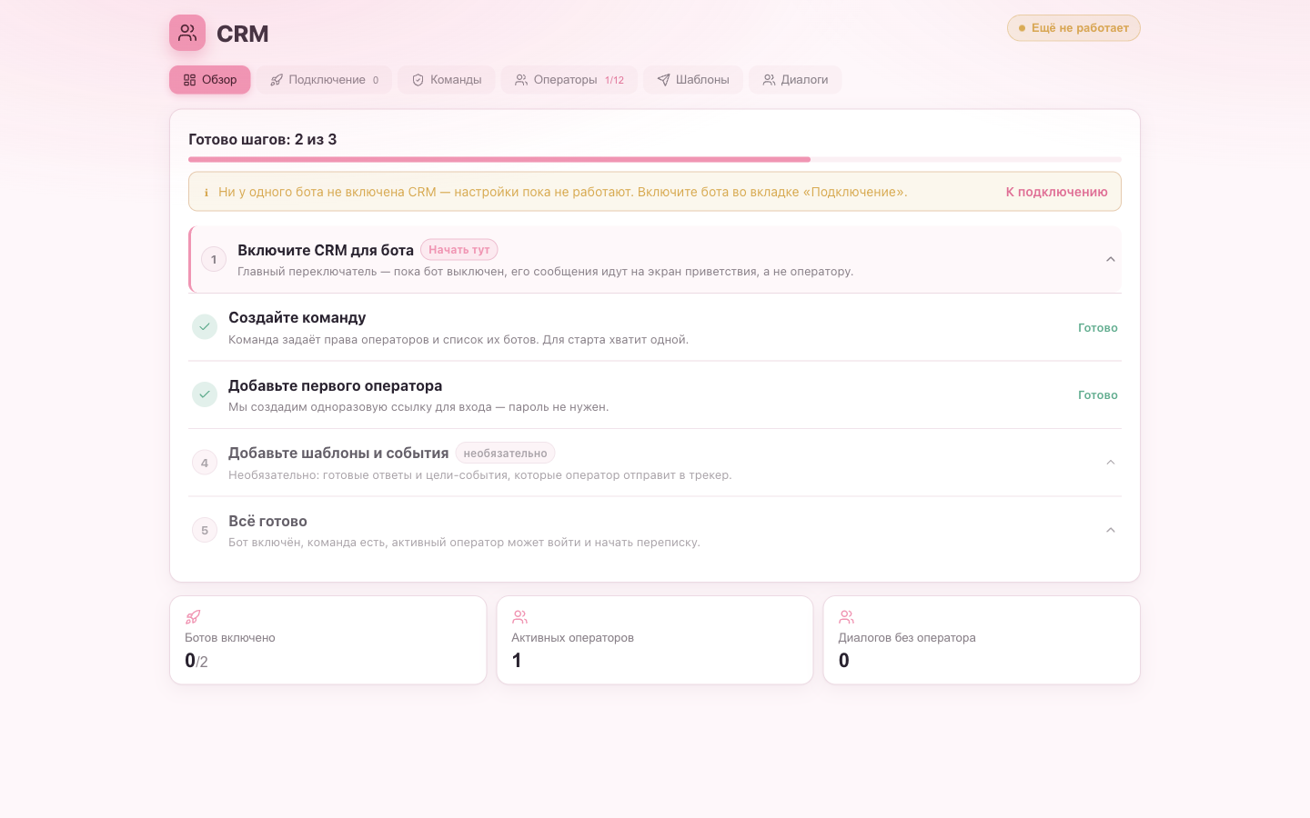Click the checkmark icon beside Добавьте первого оператора

point(205,394)
